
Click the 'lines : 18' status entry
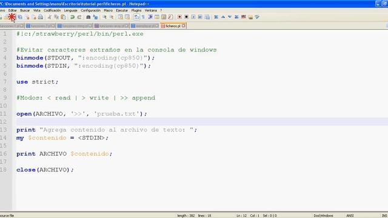(x=204, y=216)
